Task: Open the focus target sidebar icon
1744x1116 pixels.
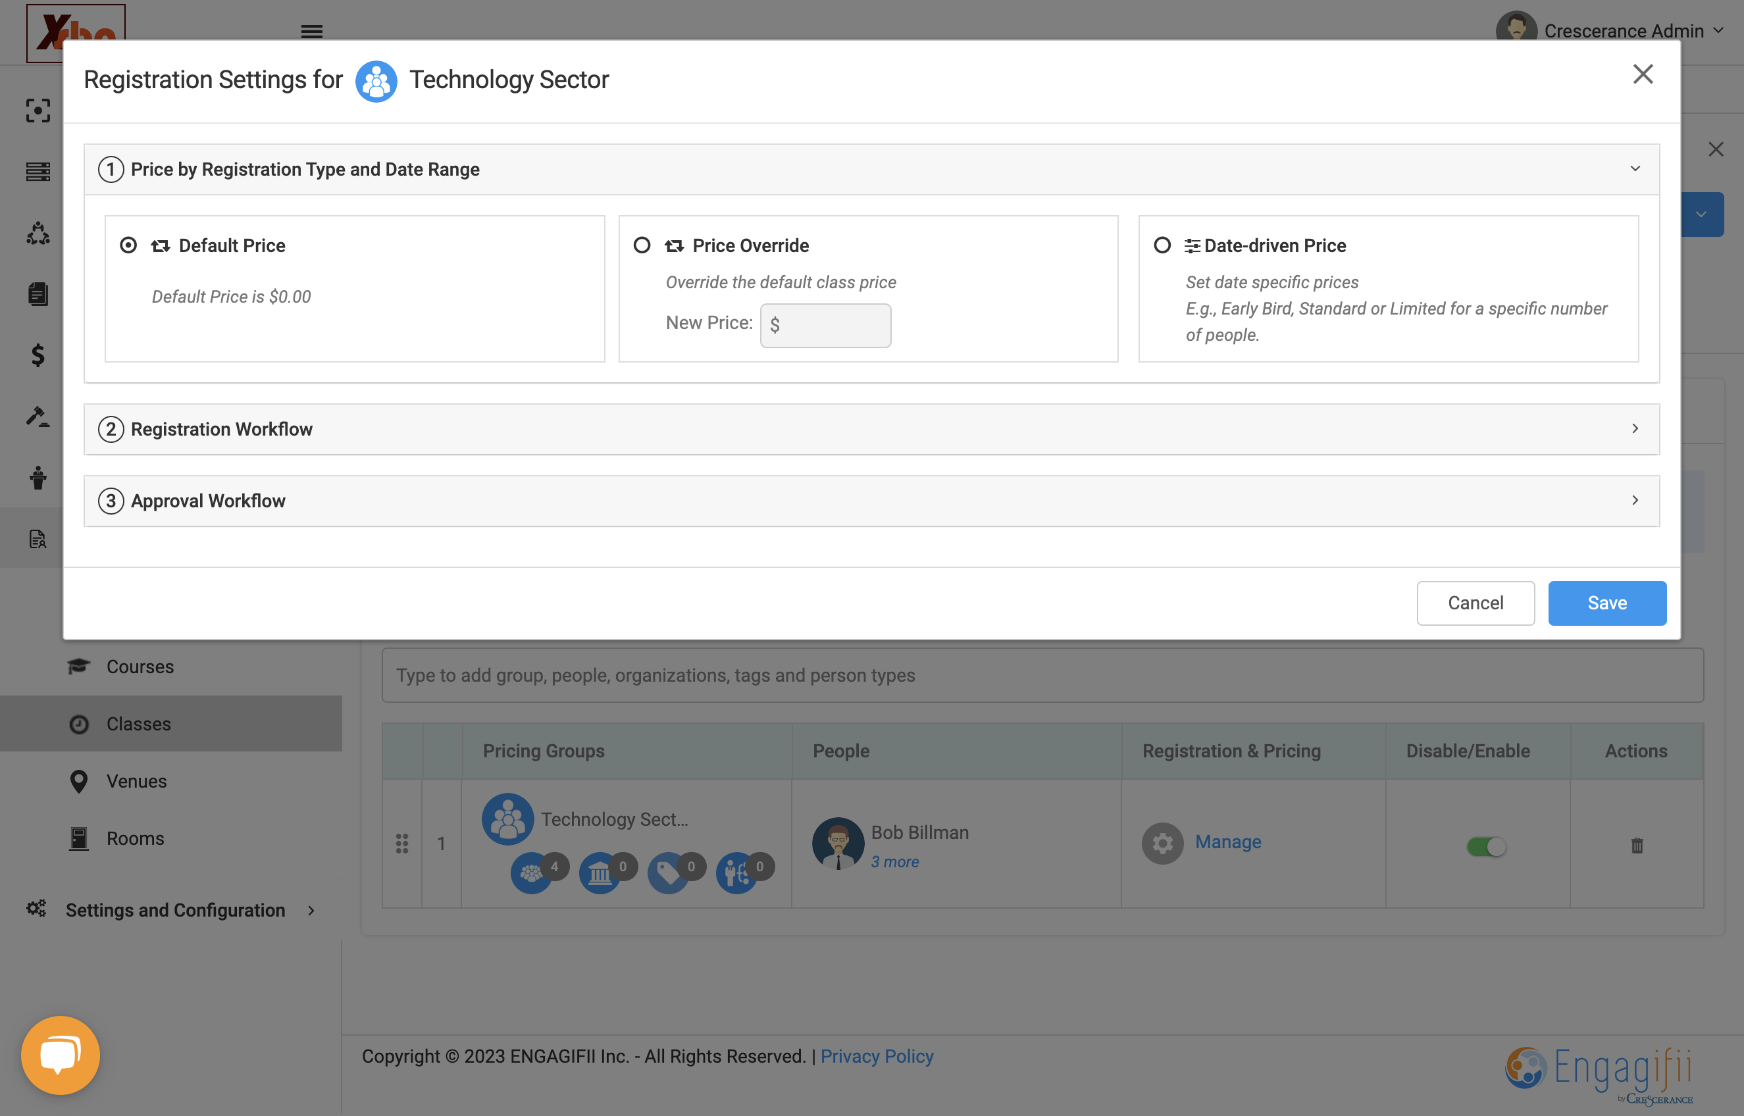Action: (x=38, y=110)
